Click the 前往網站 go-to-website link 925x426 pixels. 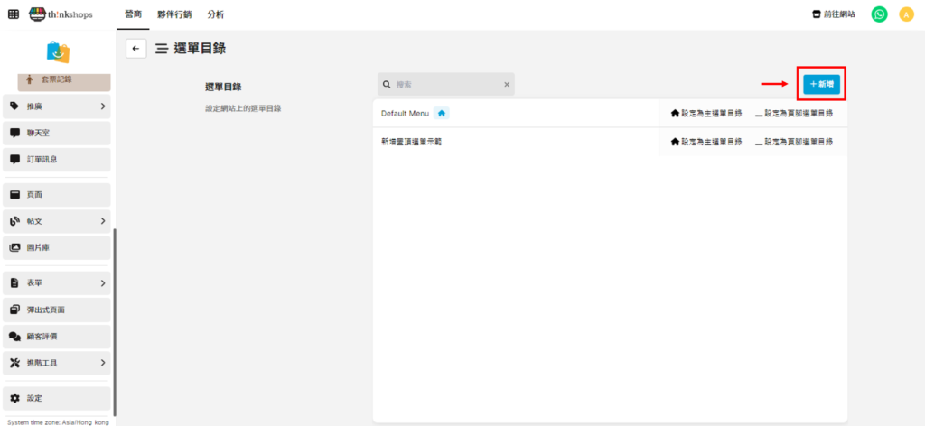click(834, 14)
